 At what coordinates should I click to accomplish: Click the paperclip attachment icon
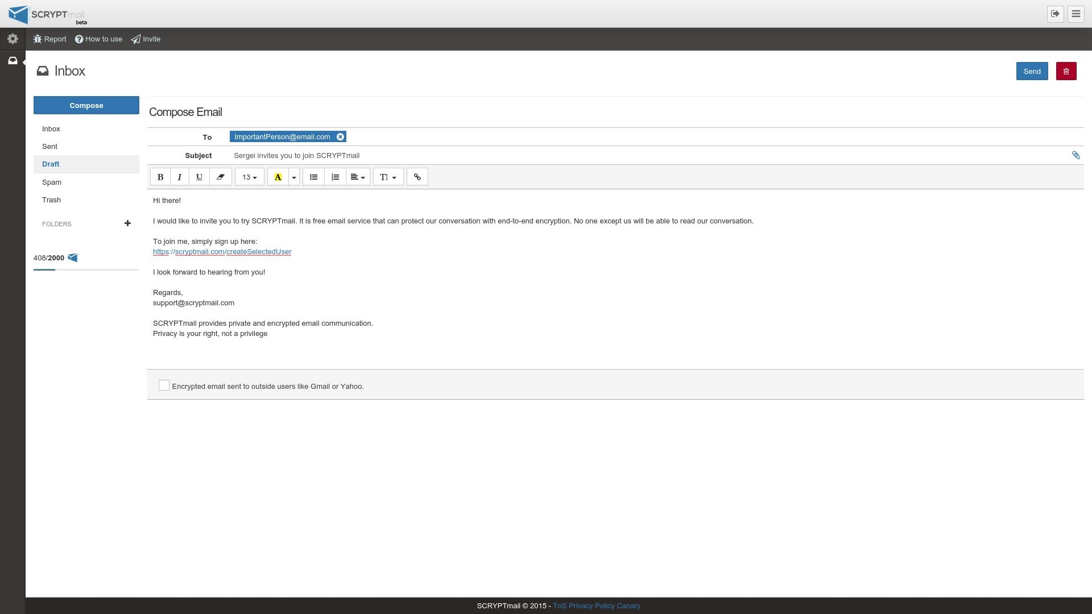pos(1076,155)
